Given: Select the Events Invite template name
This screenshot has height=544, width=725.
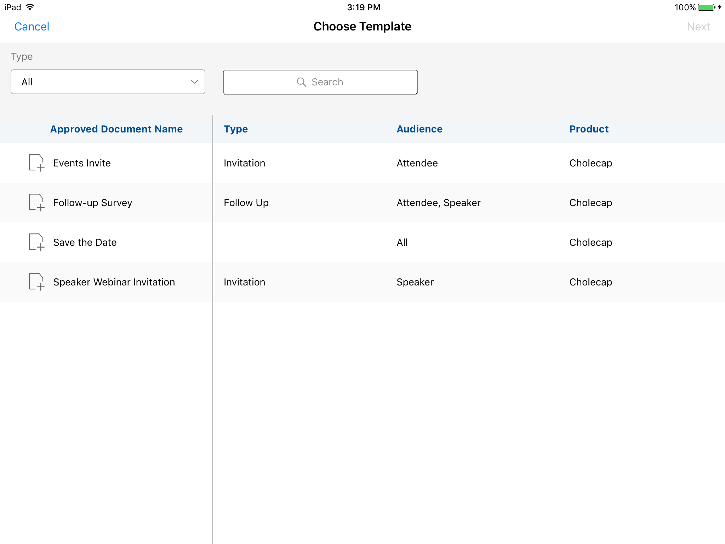Looking at the screenshot, I should pyautogui.click(x=82, y=163).
